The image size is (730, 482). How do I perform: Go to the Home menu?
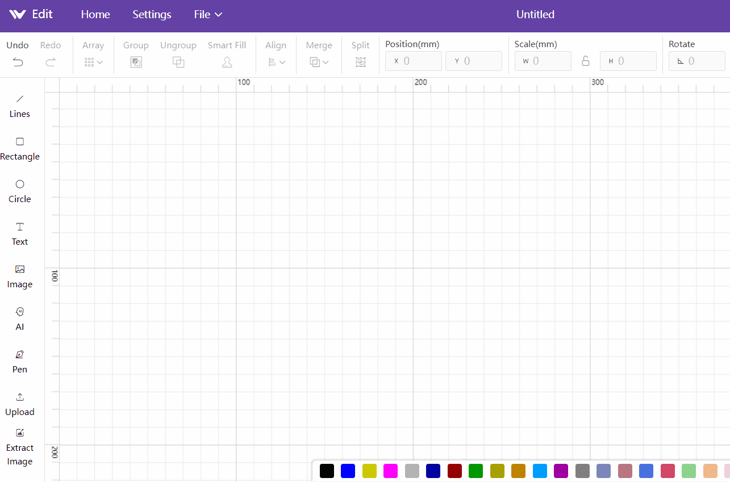pyautogui.click(x=95, y=15)
